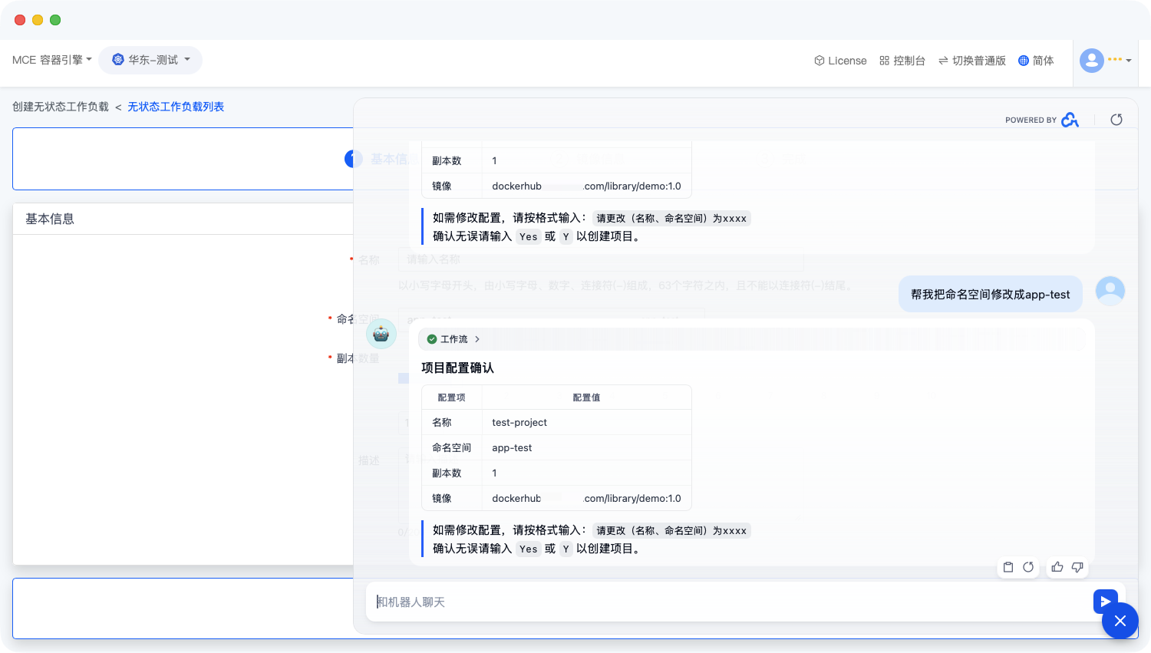Open the MCE 容器引擎 dropdown

pos(51,60)
